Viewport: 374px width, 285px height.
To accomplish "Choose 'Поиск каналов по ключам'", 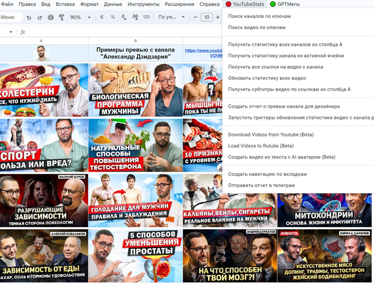I will coord(298,16).
